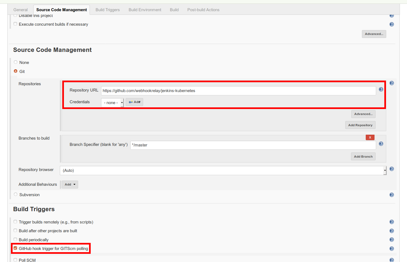
Task: Click the Add Repository button
Action: click(x=360, y=125)
